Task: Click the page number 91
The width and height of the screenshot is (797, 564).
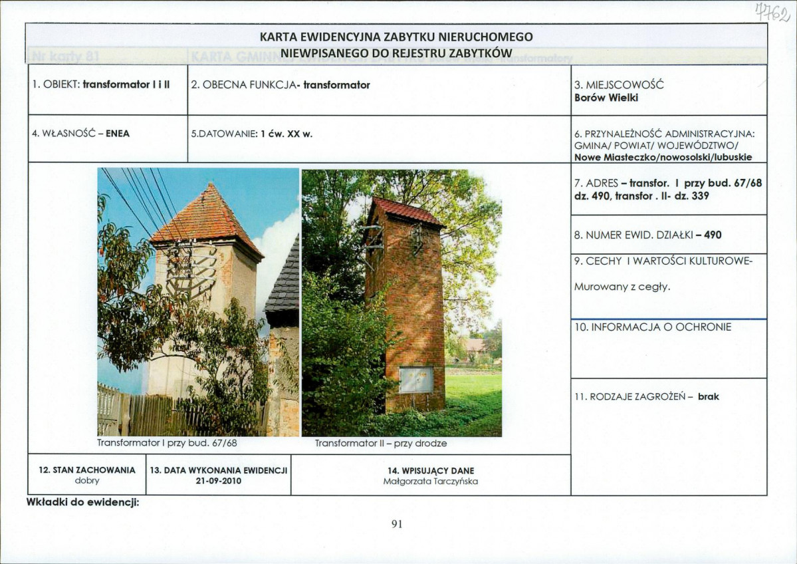Action: pyautogui.click(x=397, y=524)
